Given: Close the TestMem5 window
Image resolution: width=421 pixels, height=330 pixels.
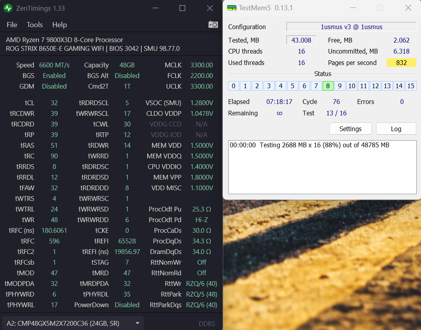Looking at the screenshot, I should click(408, 8).
